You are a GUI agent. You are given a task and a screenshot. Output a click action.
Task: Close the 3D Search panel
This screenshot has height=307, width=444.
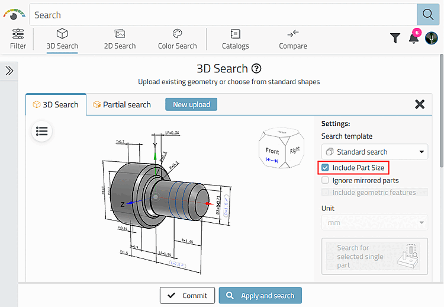click(420, 104)
